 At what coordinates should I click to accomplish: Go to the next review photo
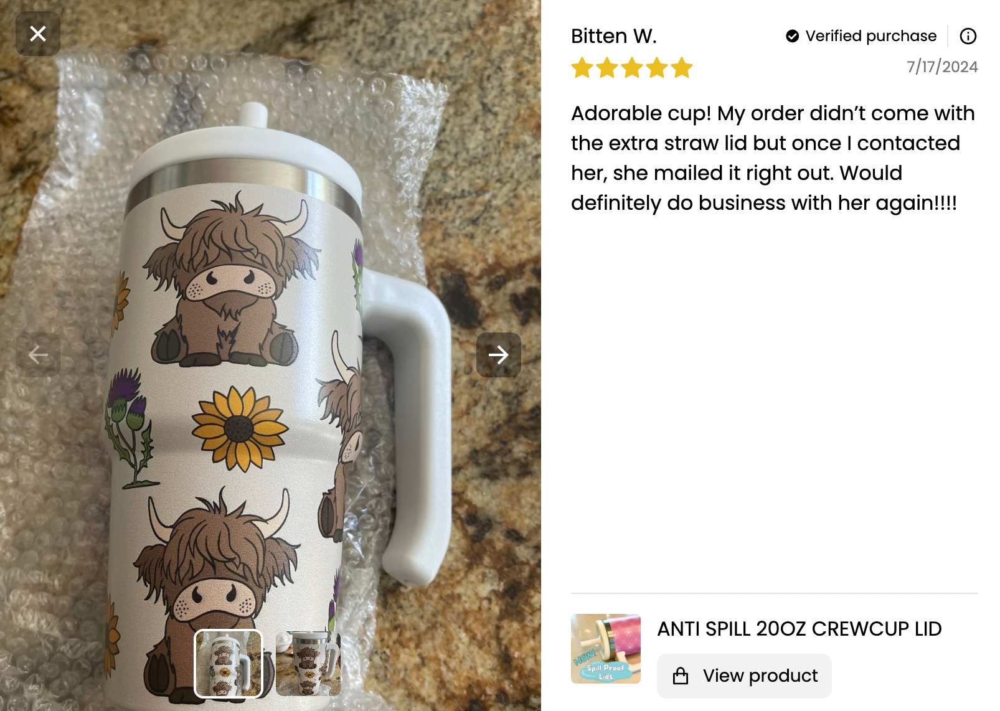[498, 355]
